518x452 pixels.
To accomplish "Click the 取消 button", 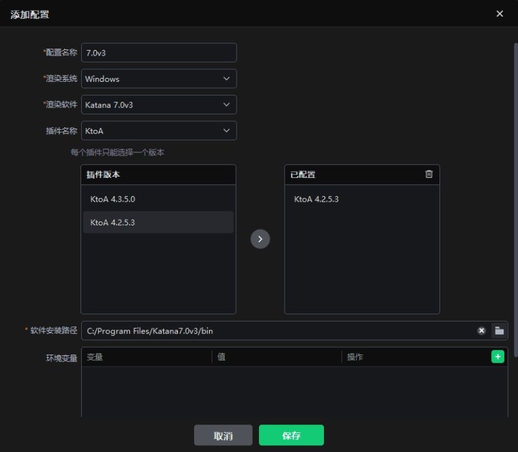I will coord(223,436).
